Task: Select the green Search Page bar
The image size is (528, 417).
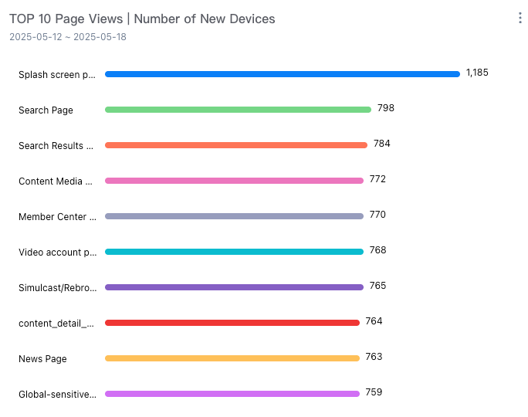Action: (x=238, y=110)
